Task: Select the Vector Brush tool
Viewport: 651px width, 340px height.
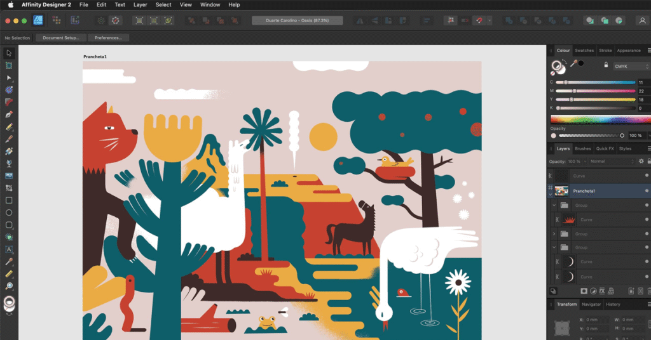Action: [9, 139]
